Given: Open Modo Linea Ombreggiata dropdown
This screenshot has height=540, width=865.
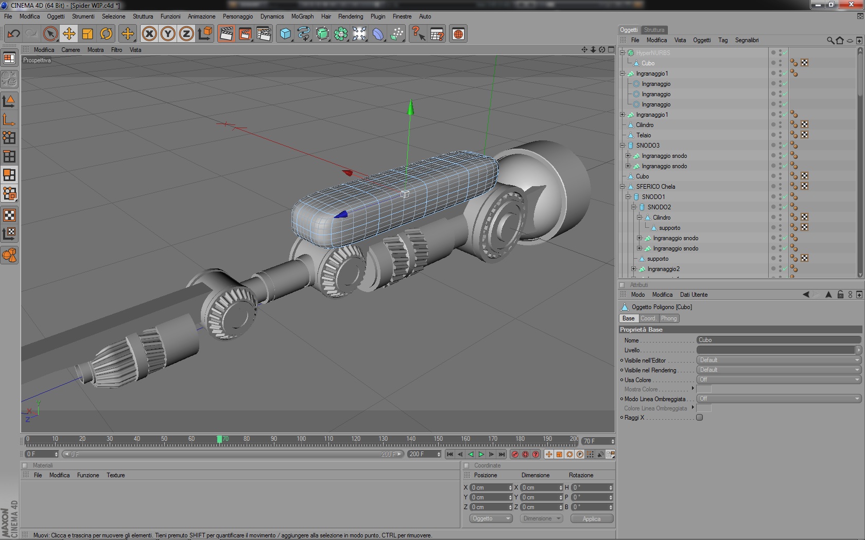Looking at the screenshot, I should (x=779, y=399).
